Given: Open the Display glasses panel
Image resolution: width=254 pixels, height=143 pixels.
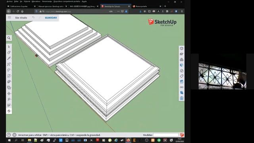Looking at the screenshot, I should point(182,87).
